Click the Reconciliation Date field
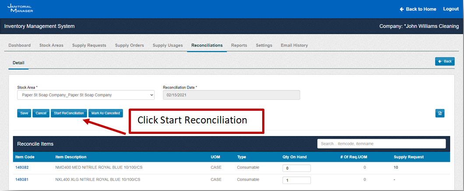Screen dimensions: 464x191 pos(231,95)
